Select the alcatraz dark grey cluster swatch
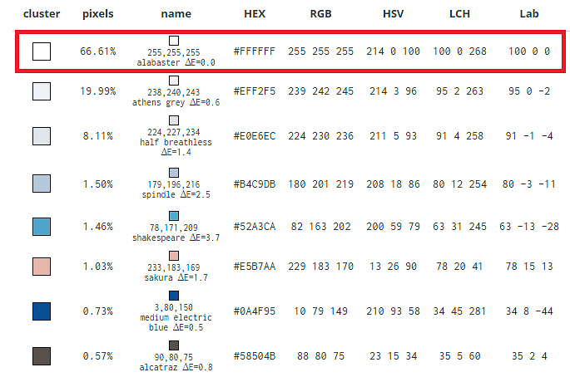This screenshot has width=570, height=377. [x=42, y=356]
